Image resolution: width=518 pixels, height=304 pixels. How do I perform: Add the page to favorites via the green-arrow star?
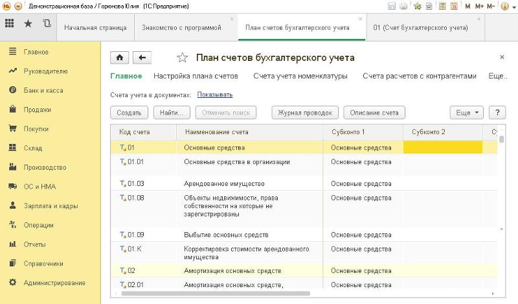point(417,6)
